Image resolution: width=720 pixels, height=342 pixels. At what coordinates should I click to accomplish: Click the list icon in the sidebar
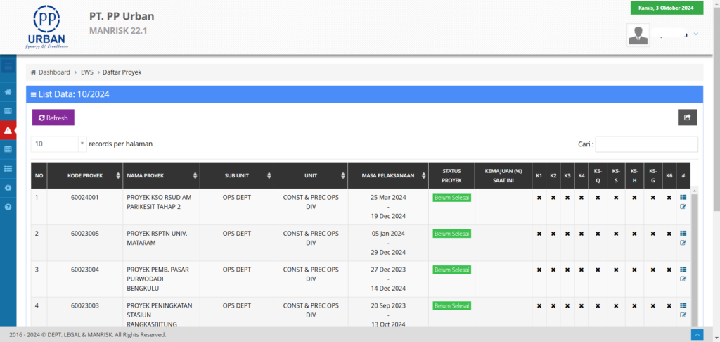pyautogui.click(x=8, y=169)
